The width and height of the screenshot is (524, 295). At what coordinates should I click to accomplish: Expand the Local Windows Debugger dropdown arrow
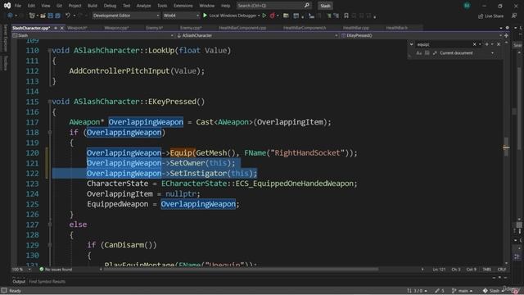tap(259, 16)
